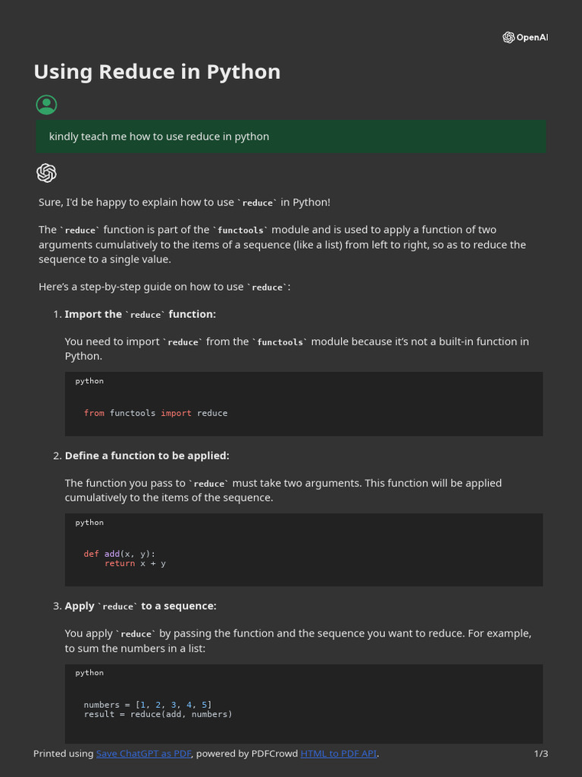Click the "Apply reduce to a sequence" heading

(140, 606)
